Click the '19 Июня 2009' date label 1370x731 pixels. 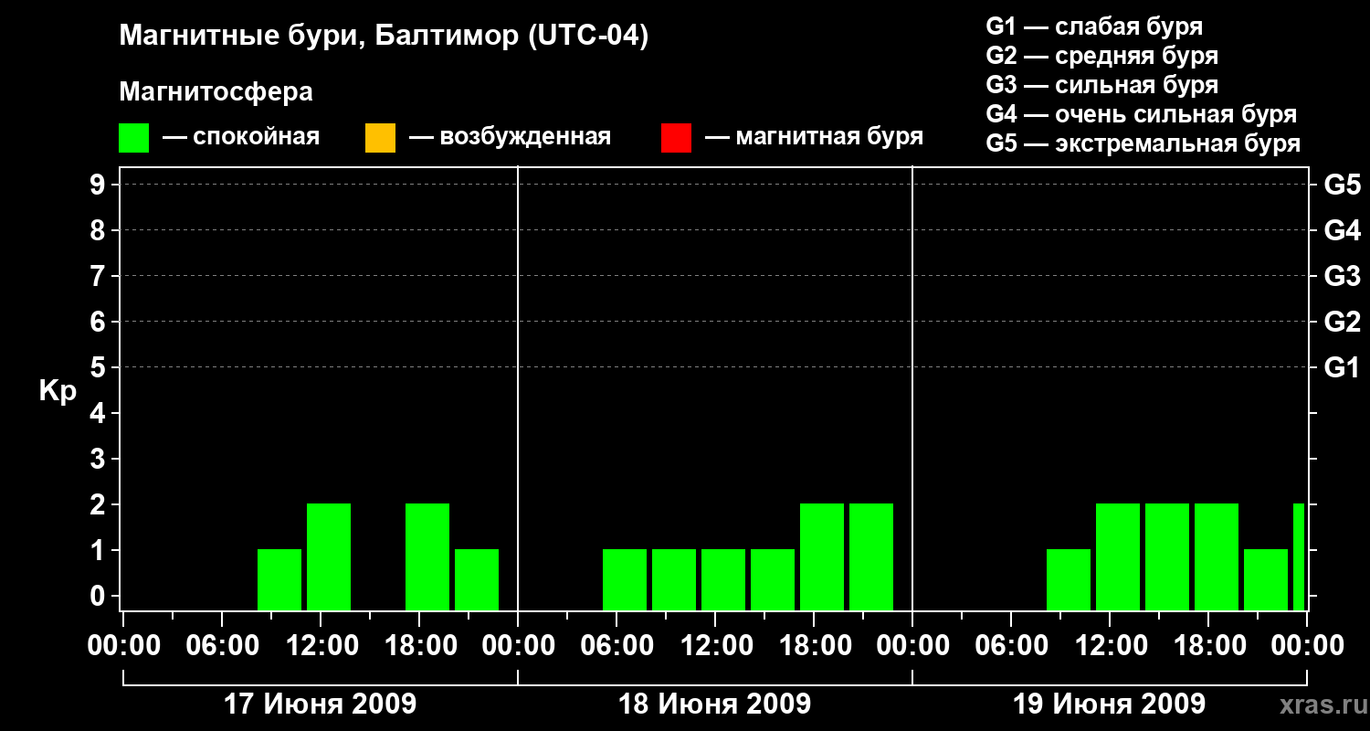pyautogui.click(x=1109, y=705)
